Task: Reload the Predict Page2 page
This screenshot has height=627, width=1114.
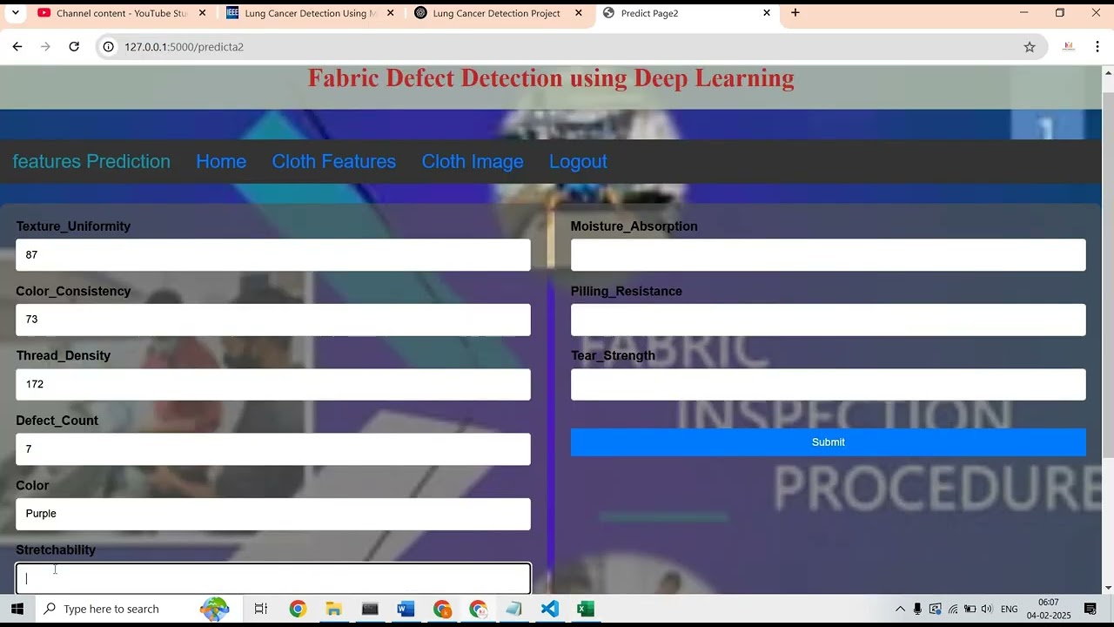Action: click(74, 47)
